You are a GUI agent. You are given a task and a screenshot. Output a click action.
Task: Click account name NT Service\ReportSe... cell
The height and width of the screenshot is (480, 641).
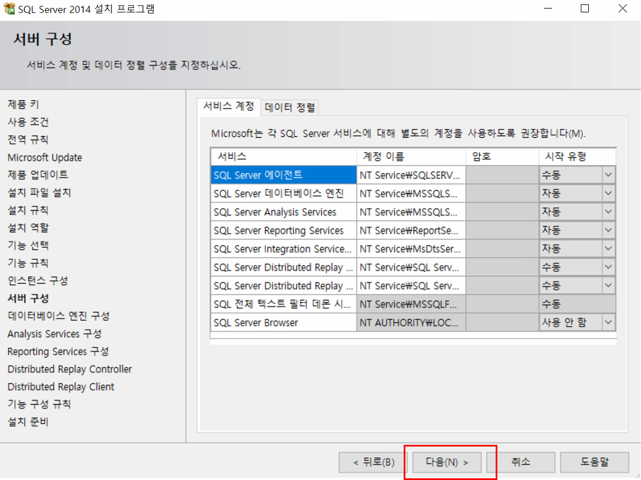click(411, 230)
